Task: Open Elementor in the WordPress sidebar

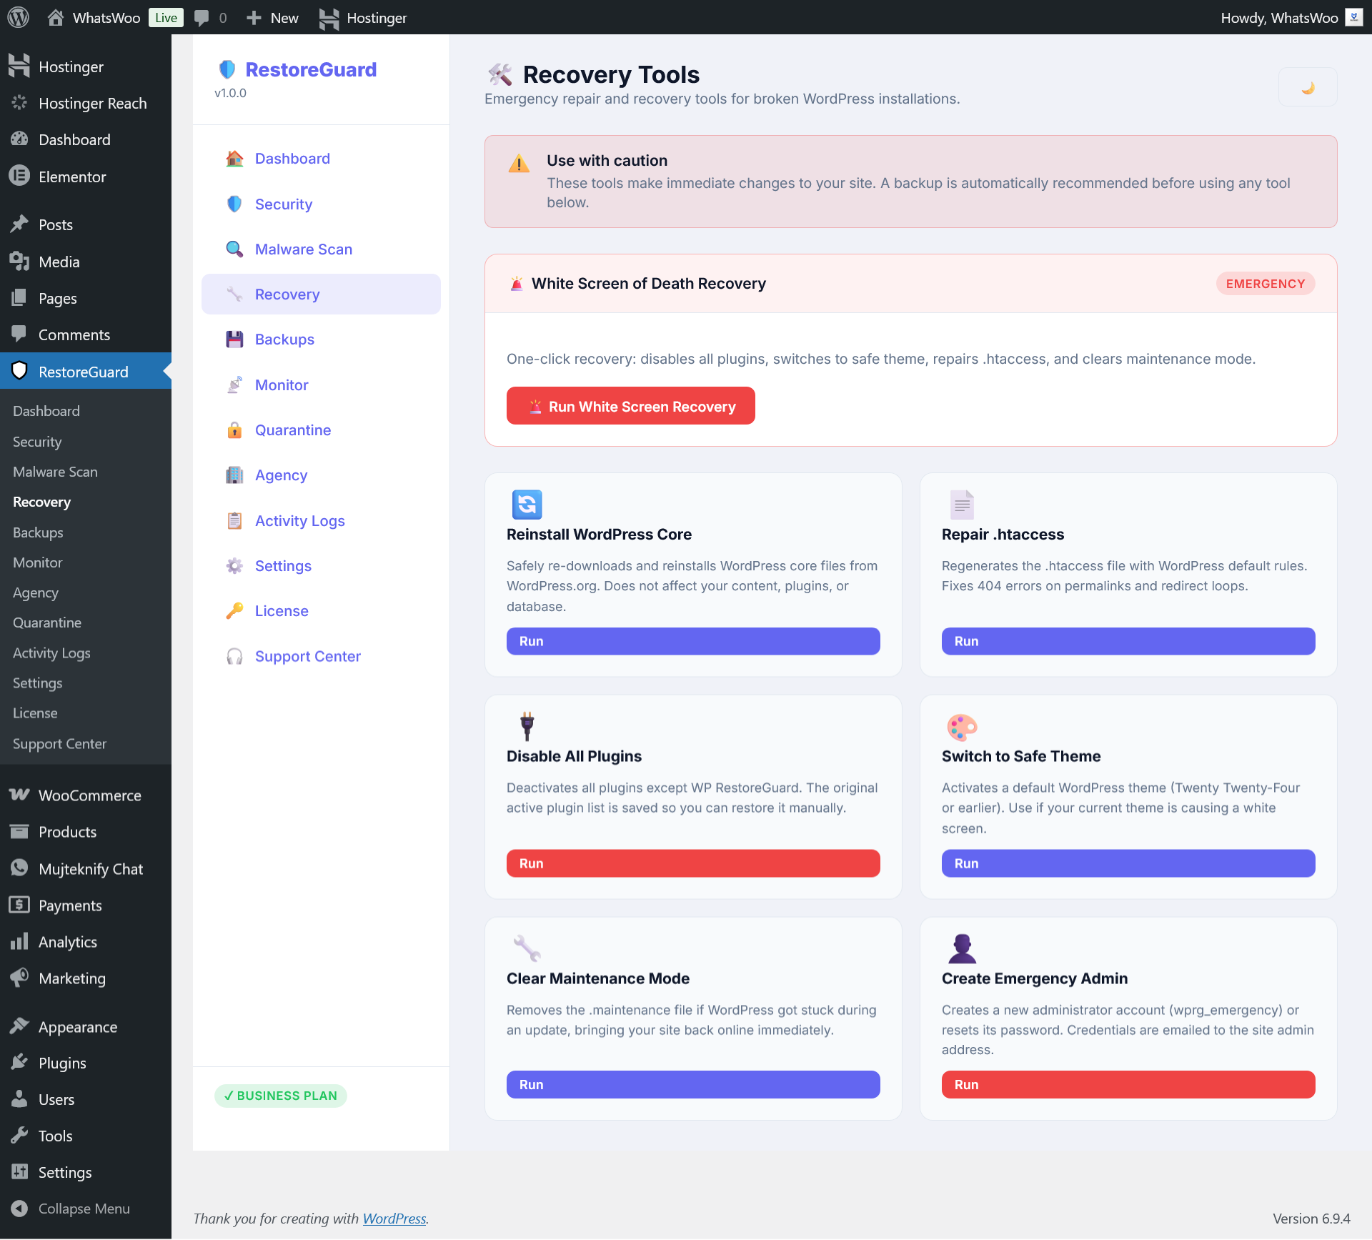Action: [86, 177]
